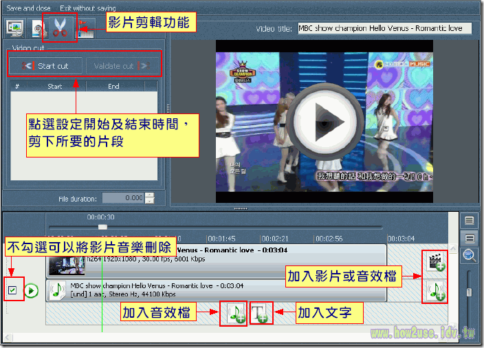Increase File duration with up arrow

(149, 195)
